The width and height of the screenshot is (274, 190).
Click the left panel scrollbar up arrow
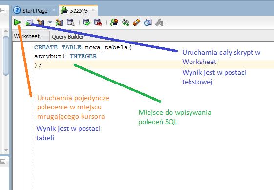[x=6, y=31]
